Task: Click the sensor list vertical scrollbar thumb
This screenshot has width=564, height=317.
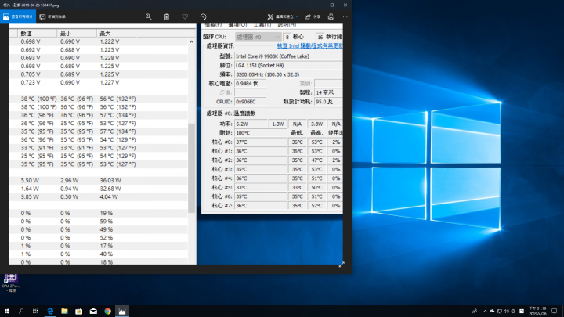Action: [x=191, y=168]
